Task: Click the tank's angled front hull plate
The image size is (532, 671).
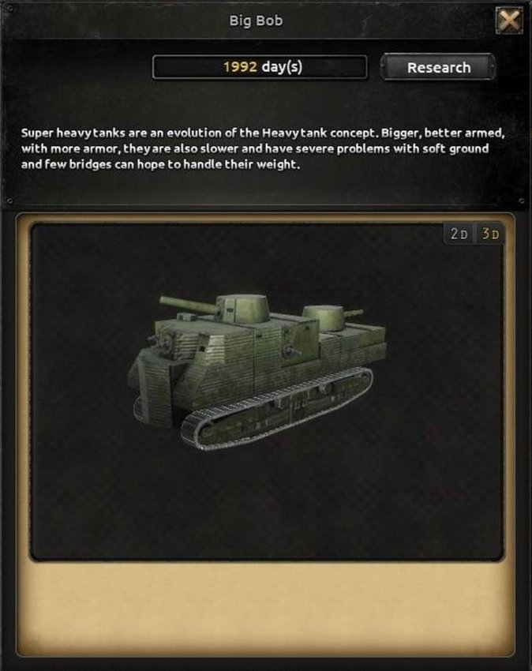Action: (x=152, y=389)
